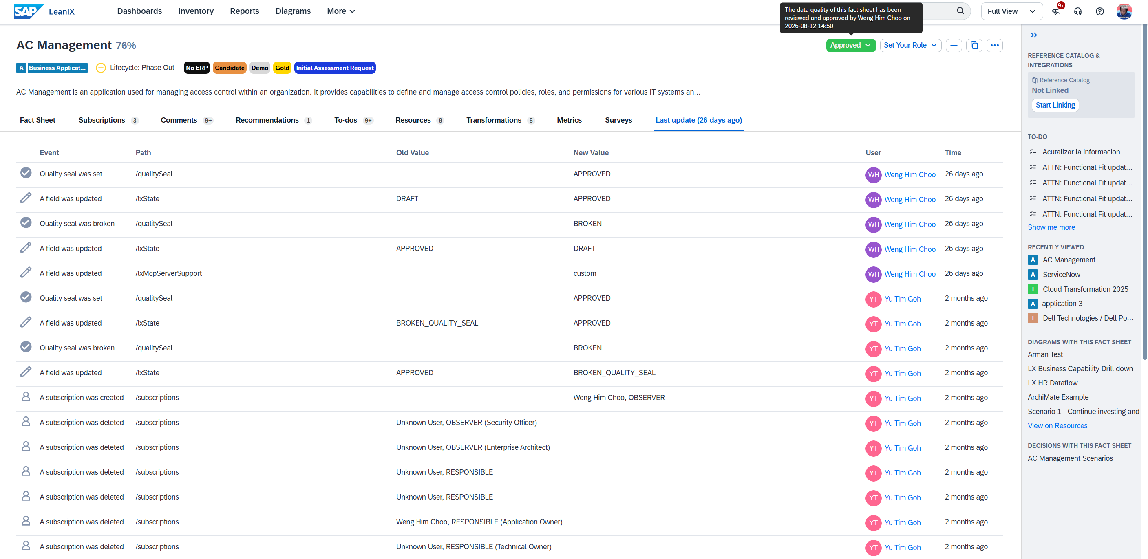Click WH avatar in the first row
Screen dimensions: 1148x559
[873, 175]
